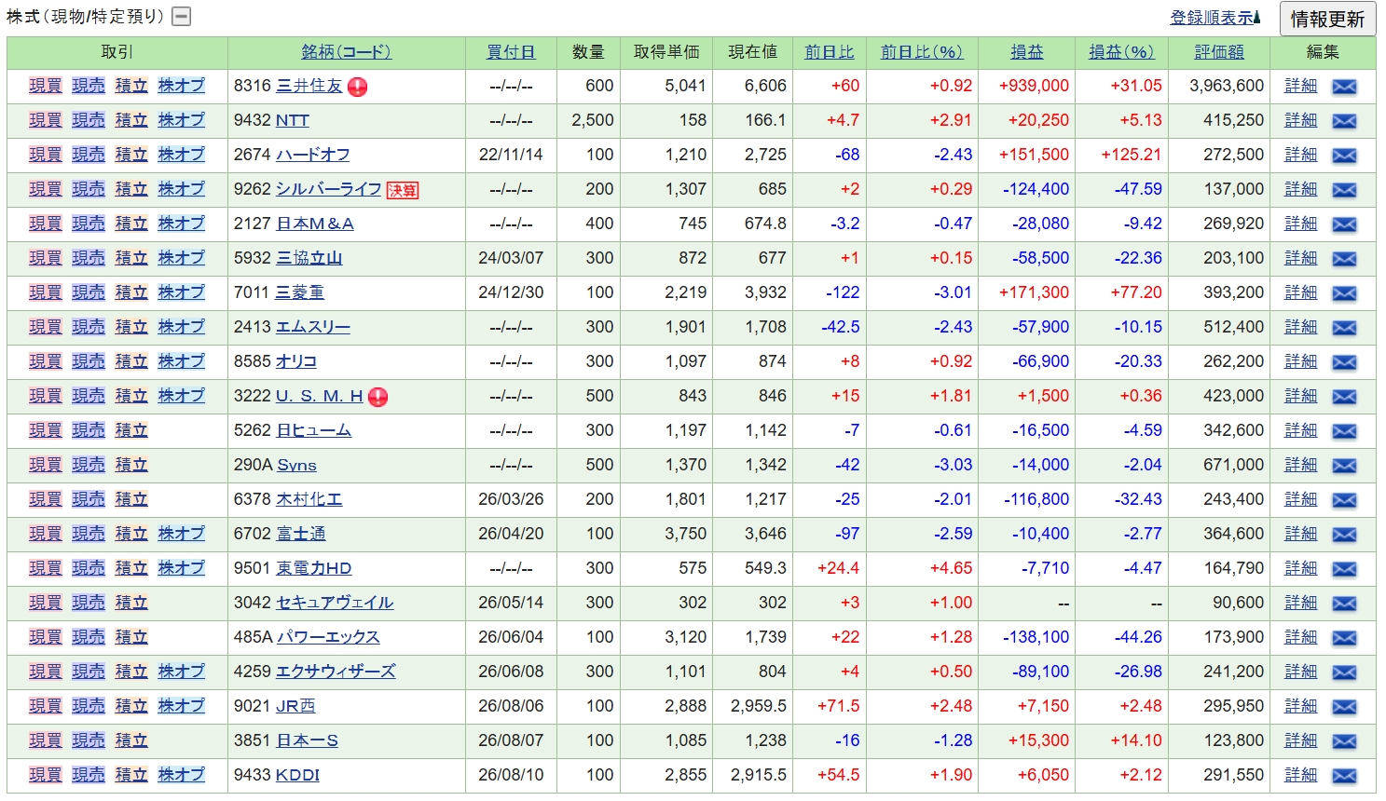Click the red alert icon beside 三井住友

coord(358,87)
